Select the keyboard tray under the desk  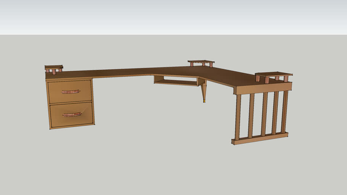click(x=176, y=82)
